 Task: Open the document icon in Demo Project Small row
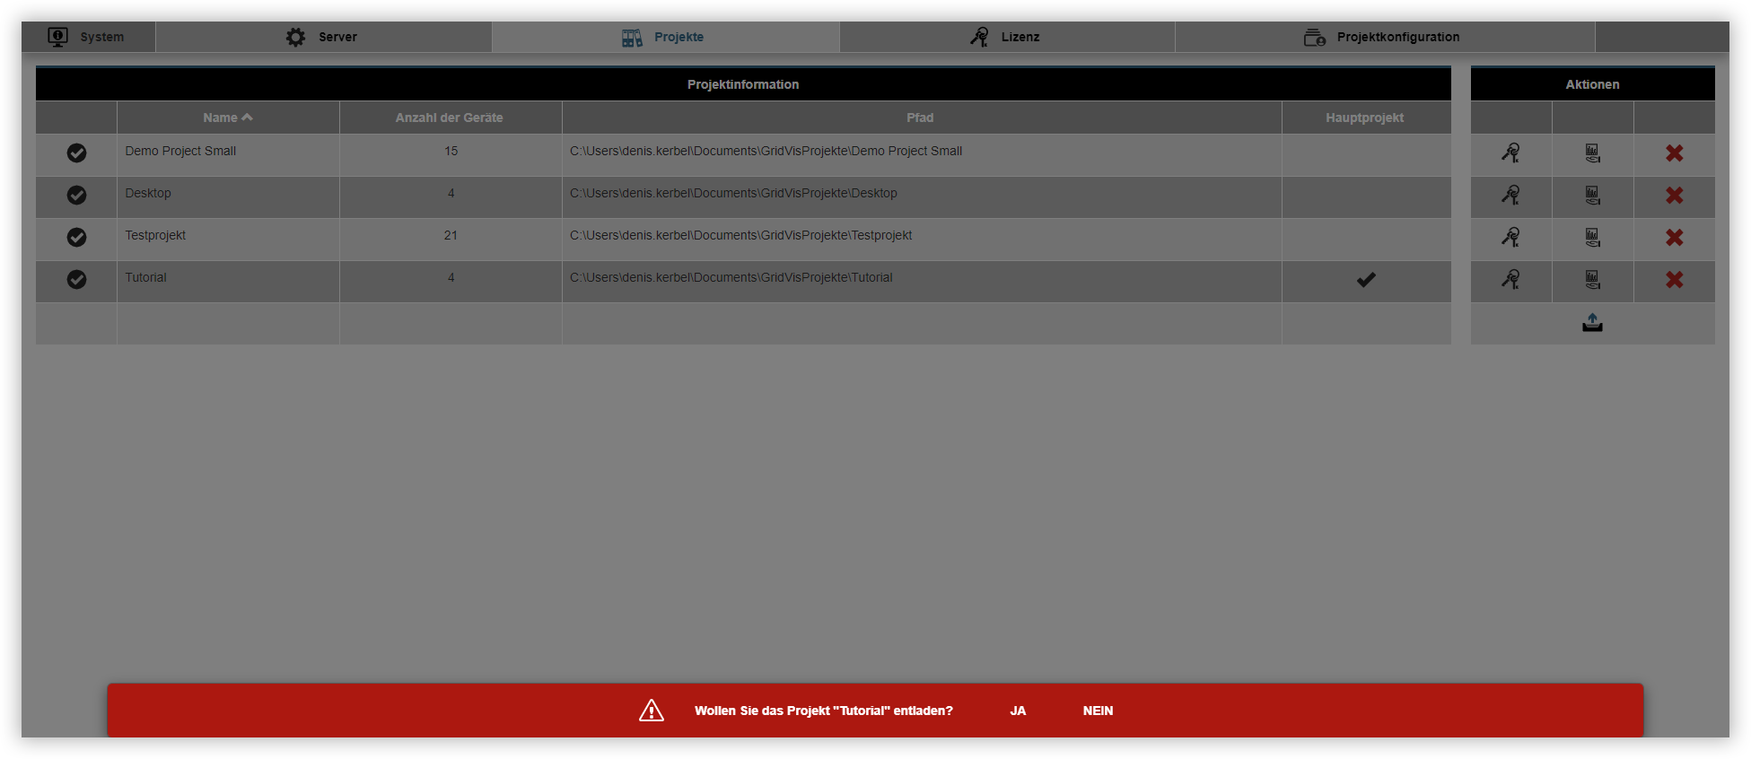point(1593,153)
